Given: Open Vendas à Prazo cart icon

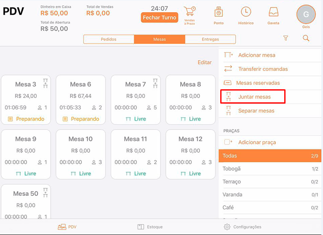Looking at the screenshot, I should coord(190,11).
